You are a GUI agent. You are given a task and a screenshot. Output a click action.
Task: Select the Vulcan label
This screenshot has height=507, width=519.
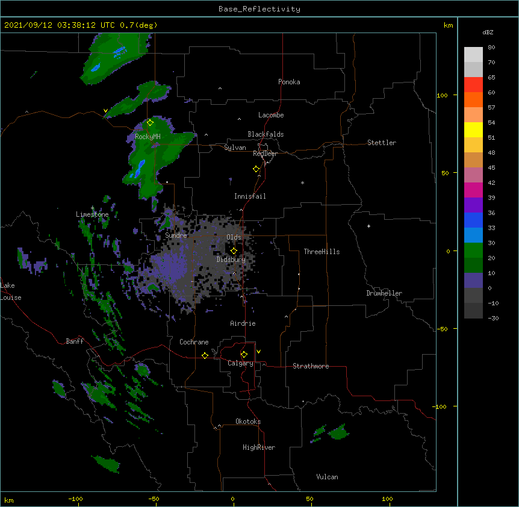coord(327,476)
